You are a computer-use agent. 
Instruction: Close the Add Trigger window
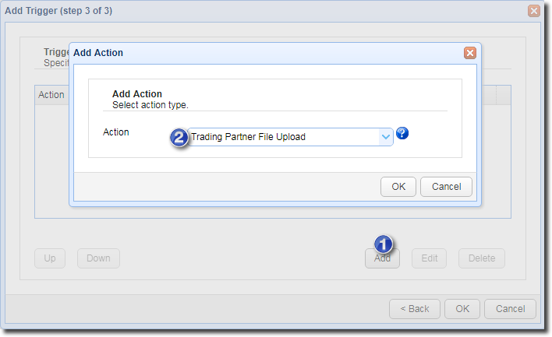pyautogui.click(x=533, y=11)
